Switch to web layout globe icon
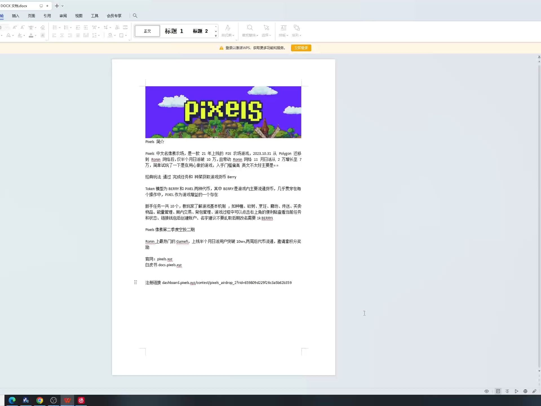Screen dimensions: 541x406 (525, 391)
